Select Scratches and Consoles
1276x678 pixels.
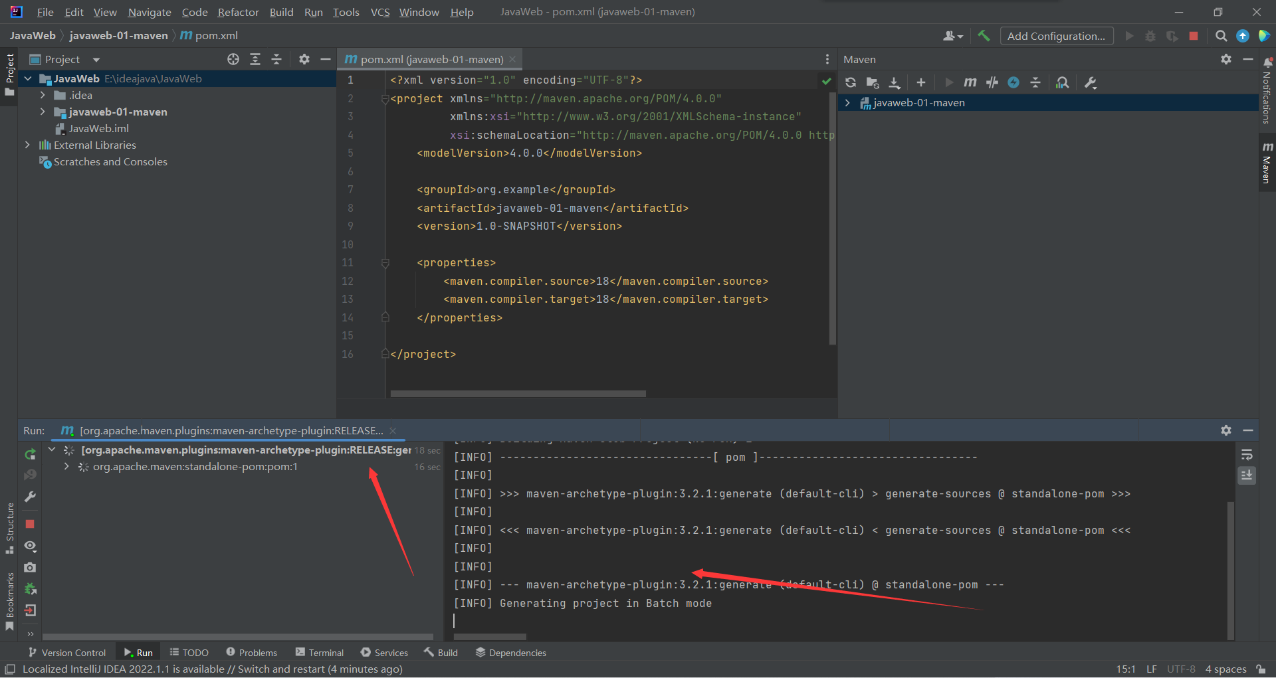pos(110,162)
